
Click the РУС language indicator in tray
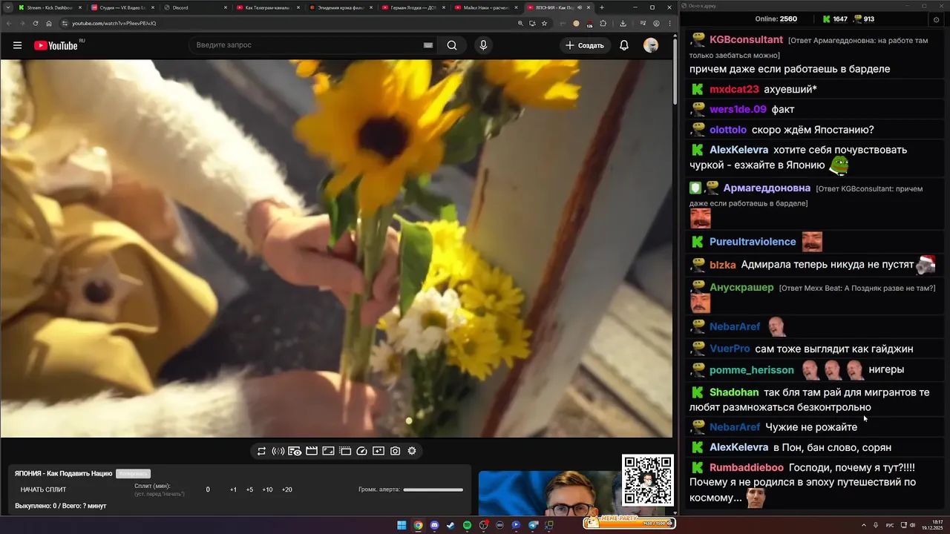(x=890, y=525)
